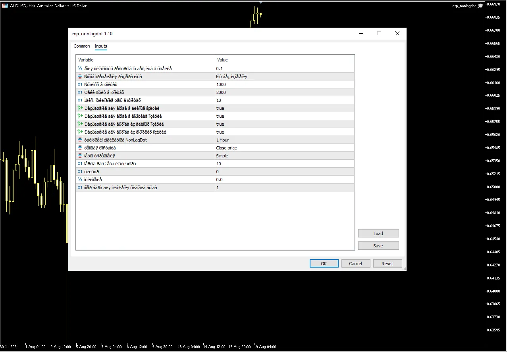Click the integer icon in the 2000 row
The image size is (507, 352).
[80, 92]
